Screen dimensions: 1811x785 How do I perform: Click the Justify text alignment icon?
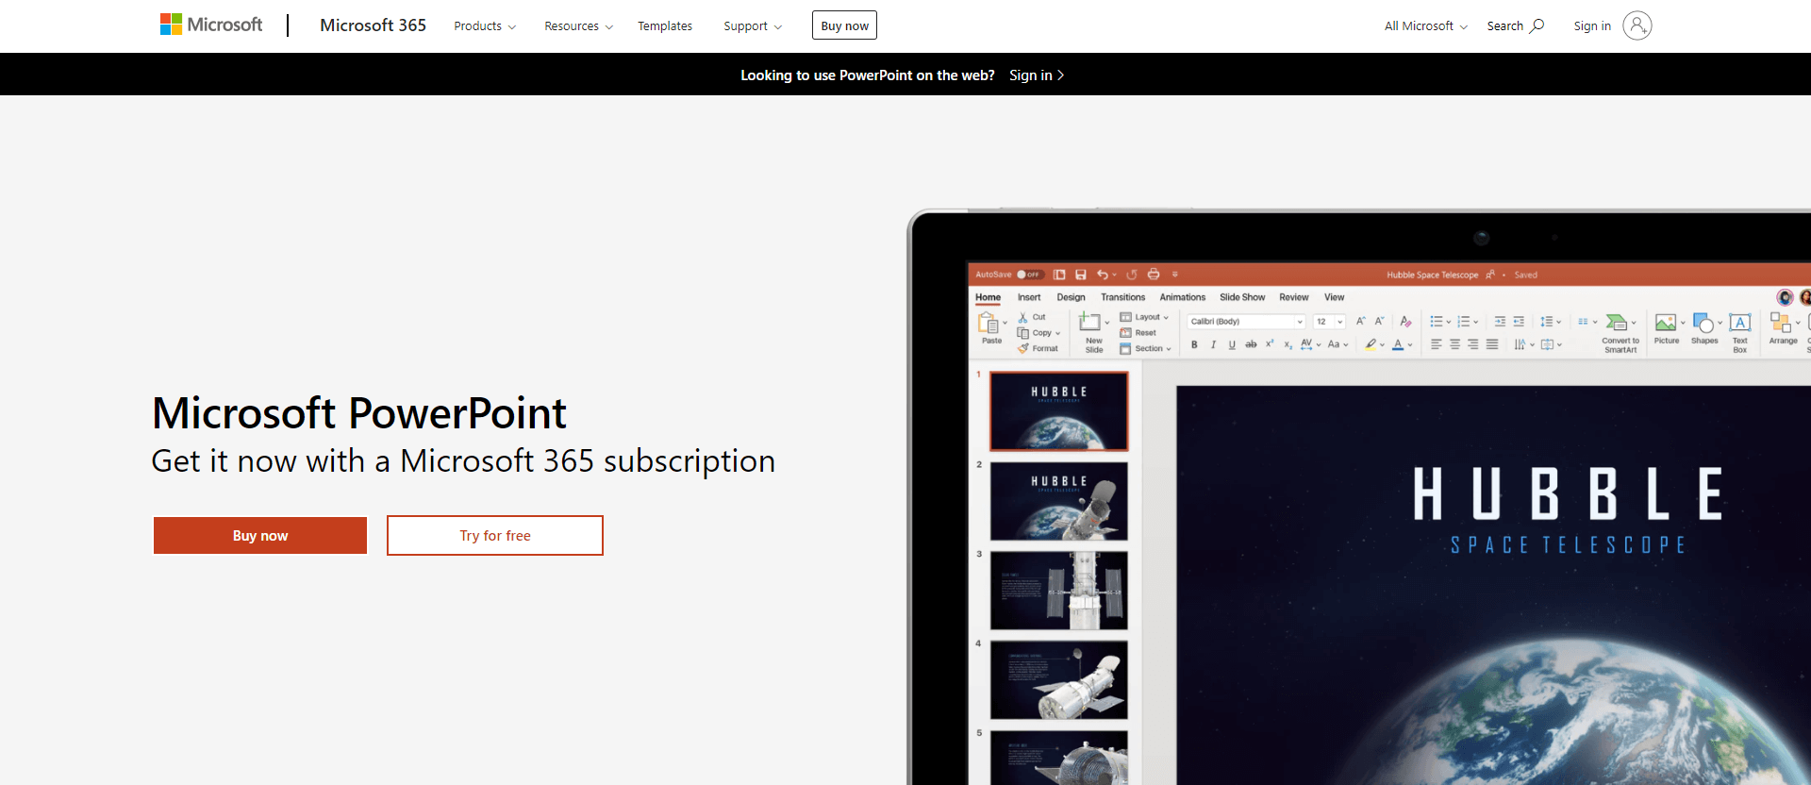coord(1492,344)
